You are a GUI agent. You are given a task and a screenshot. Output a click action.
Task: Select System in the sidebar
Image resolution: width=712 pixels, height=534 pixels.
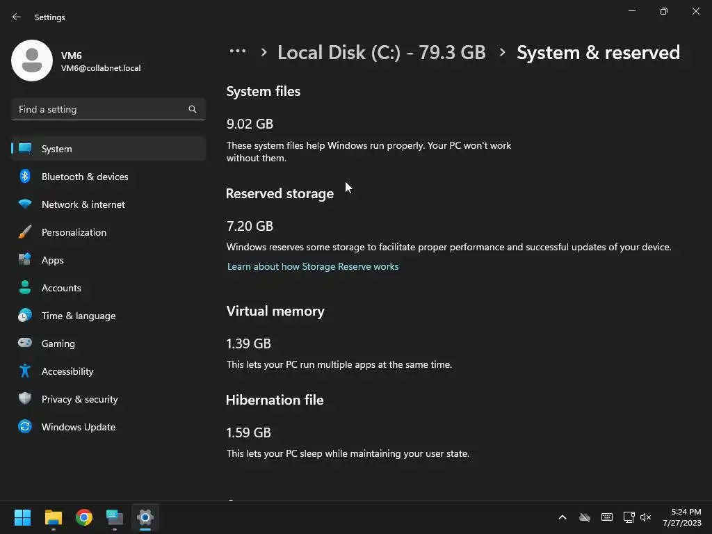coord(56,149)
